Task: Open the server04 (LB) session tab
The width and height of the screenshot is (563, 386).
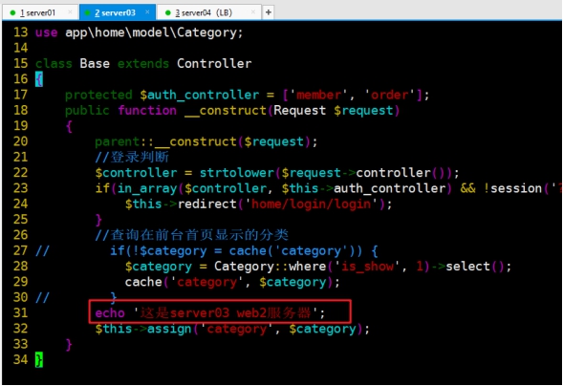Action: pyautogui.click(x=209, y=13)
